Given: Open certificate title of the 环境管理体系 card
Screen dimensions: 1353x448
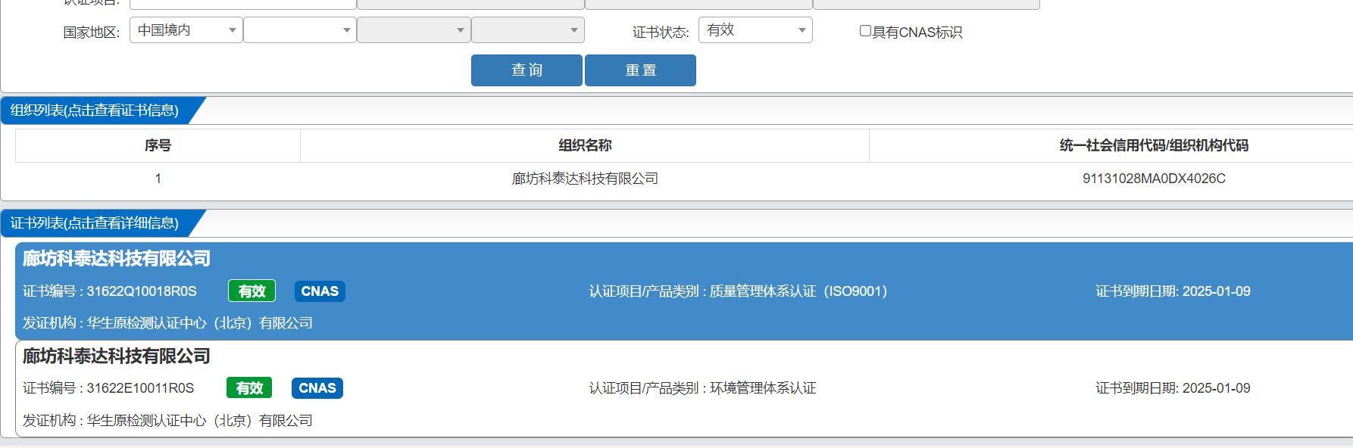Looking at the screenshot, I should [x=117, y=356].
